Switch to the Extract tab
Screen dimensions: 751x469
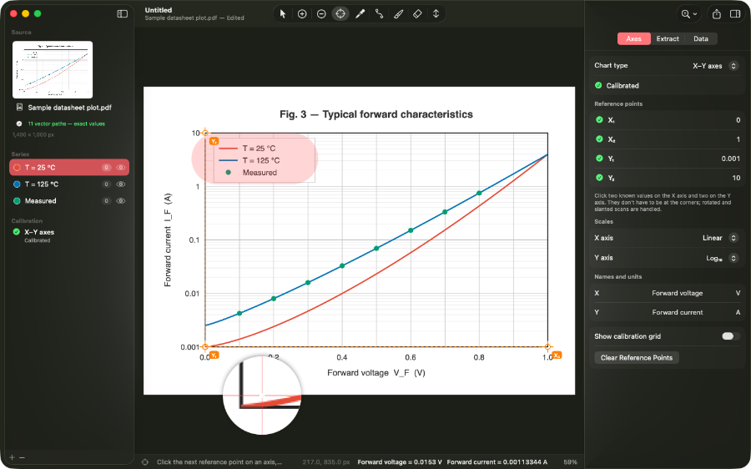click(668, 38)
